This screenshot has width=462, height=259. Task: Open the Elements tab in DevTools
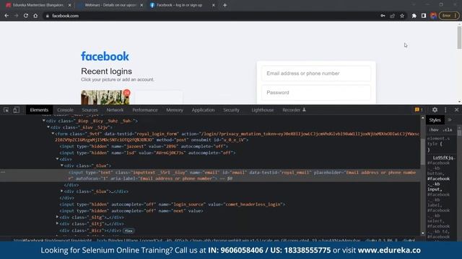tap(39, 110)
